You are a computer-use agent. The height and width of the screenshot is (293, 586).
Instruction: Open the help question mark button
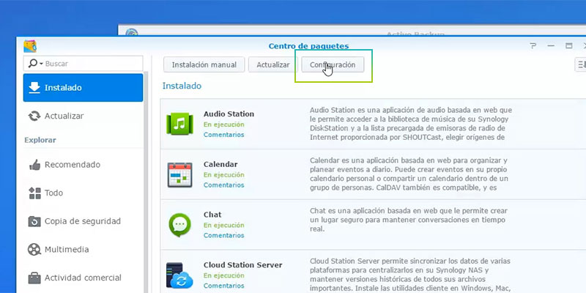point(533,46)
